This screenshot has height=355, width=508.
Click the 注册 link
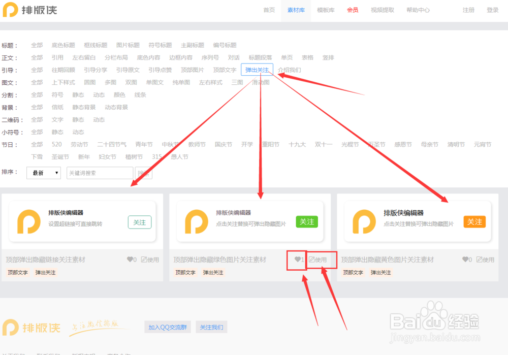click(x=468, y=10)
